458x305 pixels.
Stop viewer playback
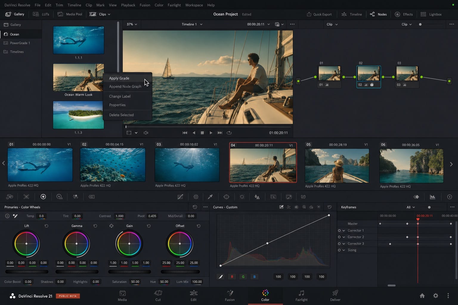(x=202, y=133)
